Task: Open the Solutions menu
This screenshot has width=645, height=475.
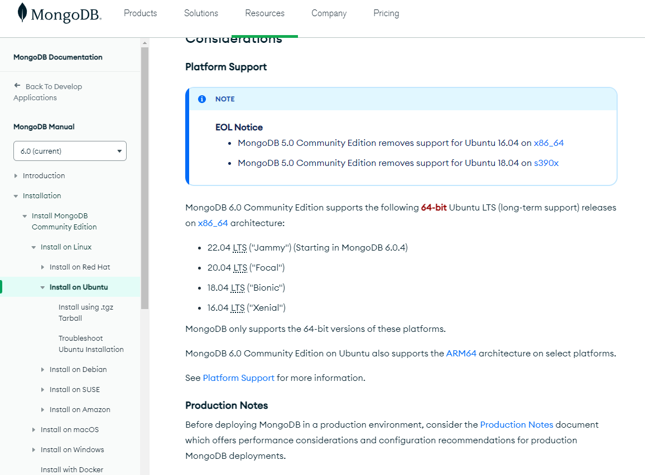Action: (x=201, y=13)
